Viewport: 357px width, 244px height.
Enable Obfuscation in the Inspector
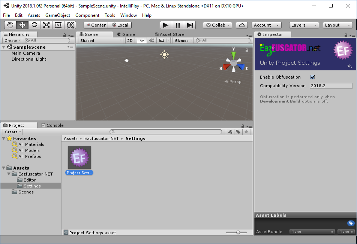[x=312, y=77]
